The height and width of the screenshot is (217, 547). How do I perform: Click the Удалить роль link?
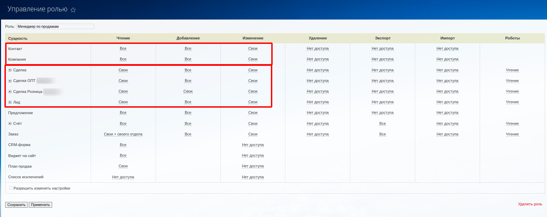(530, 204)
